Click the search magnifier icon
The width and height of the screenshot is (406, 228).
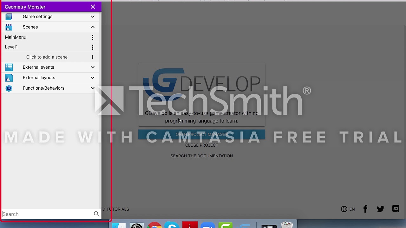click(96, 214)
